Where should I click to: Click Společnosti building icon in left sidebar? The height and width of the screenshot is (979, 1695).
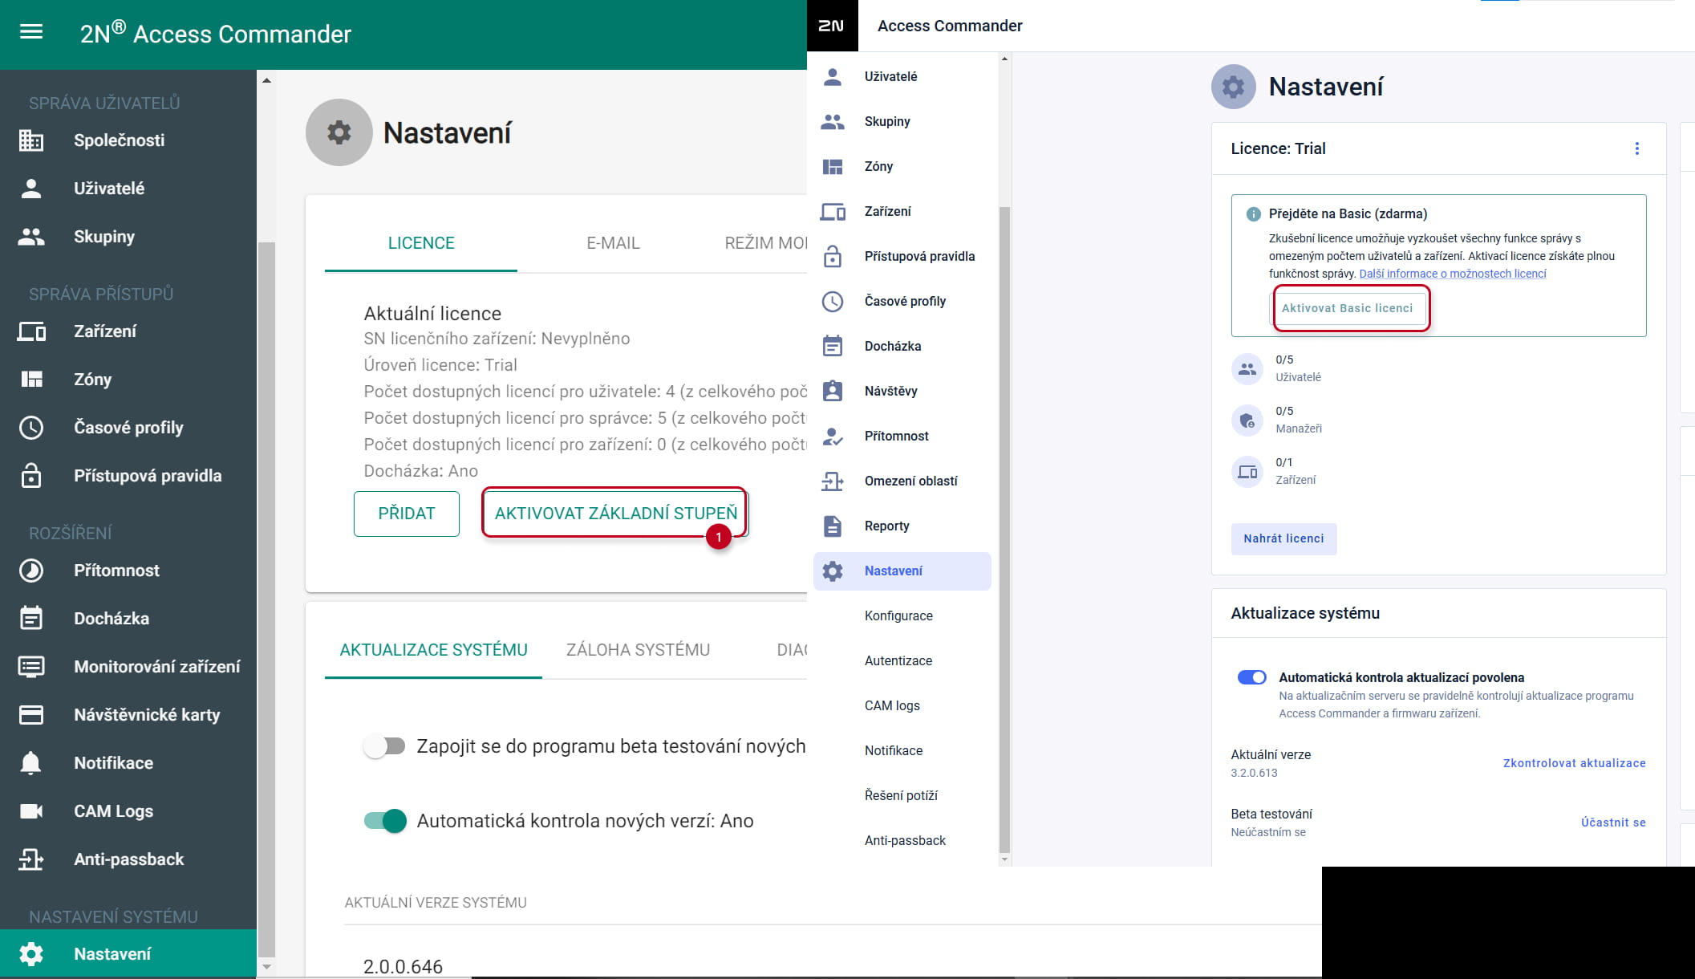(31, 140)
